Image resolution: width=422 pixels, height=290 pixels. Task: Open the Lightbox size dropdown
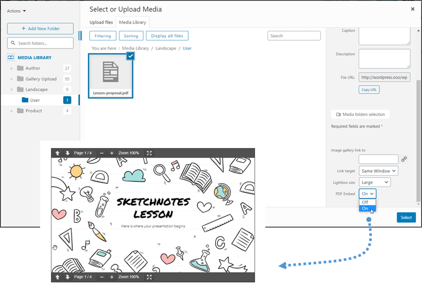pyautogui.click(x=374, y=183)
